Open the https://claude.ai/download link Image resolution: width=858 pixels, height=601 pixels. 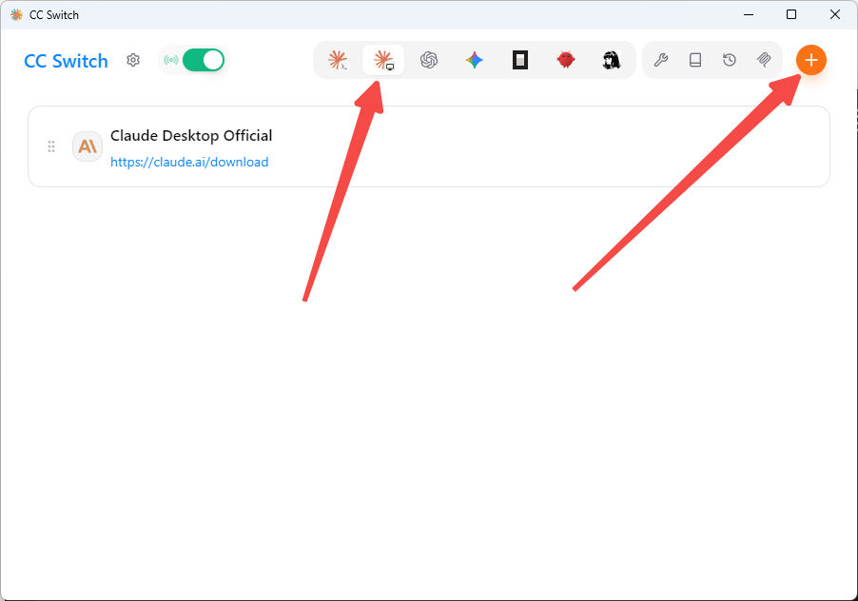pos(189,162)
